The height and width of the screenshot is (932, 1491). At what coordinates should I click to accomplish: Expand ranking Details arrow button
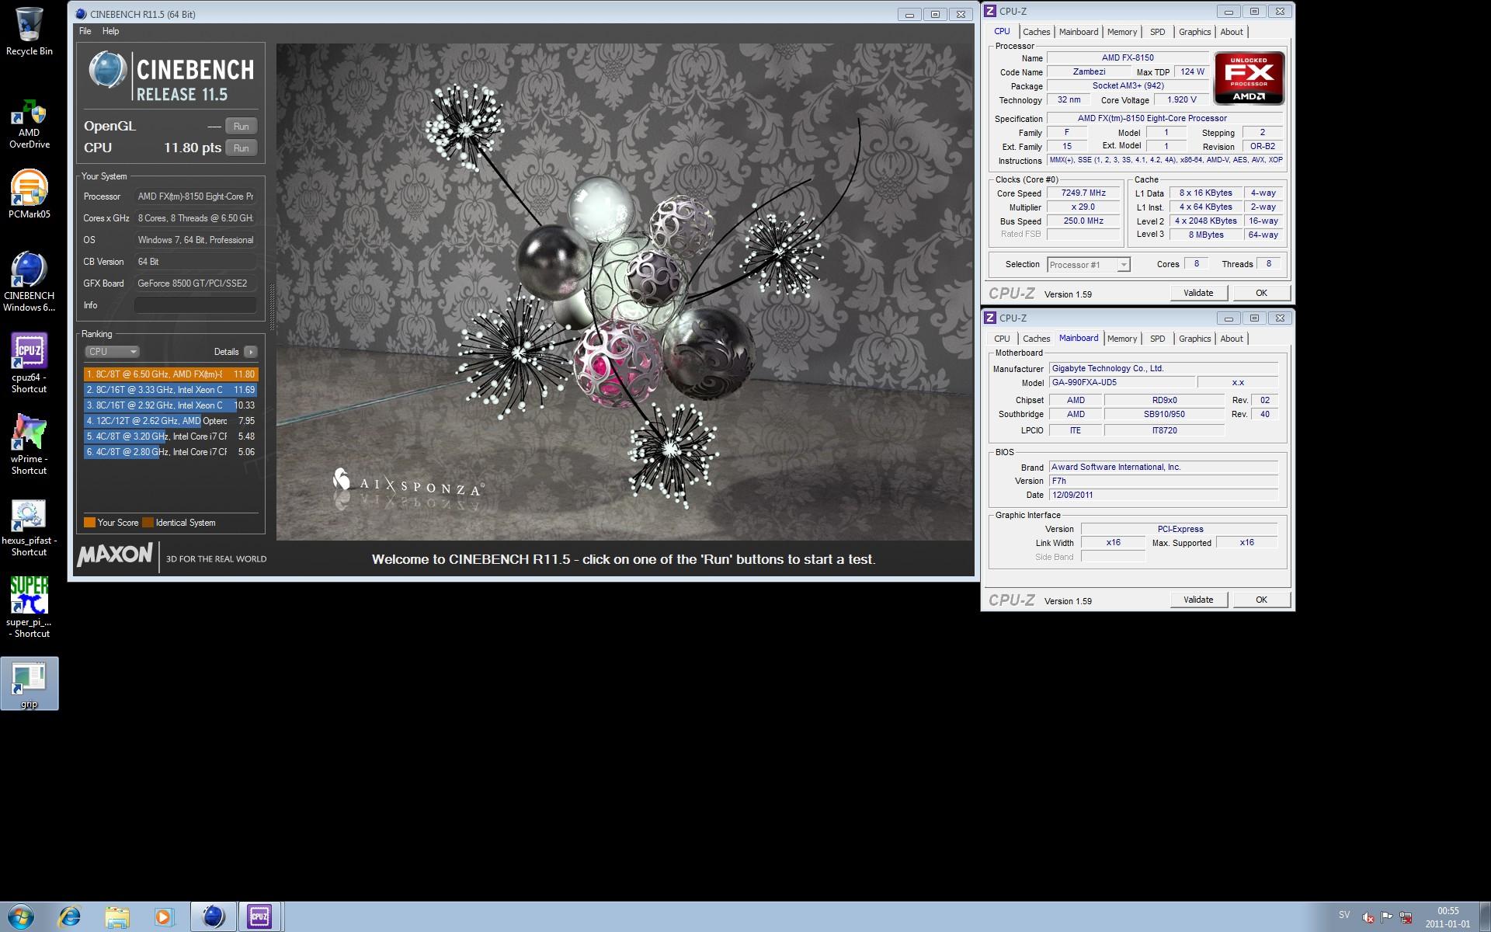(251, 352)
